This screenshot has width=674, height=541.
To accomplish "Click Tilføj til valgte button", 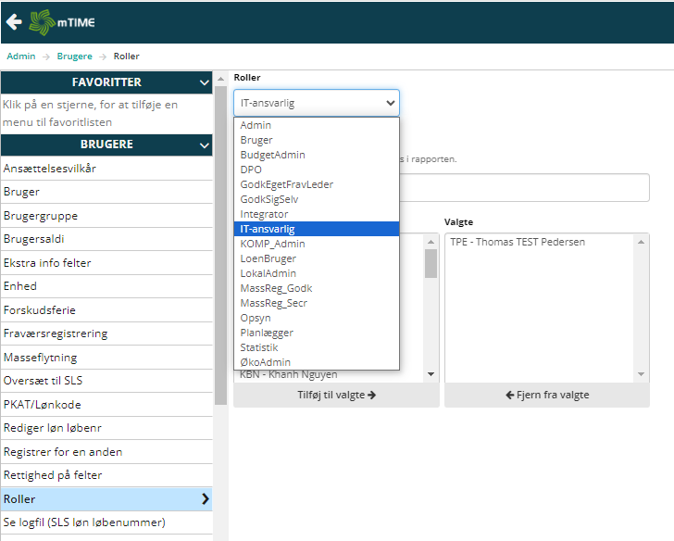I will pyautogui.click(x=336, y=395).
